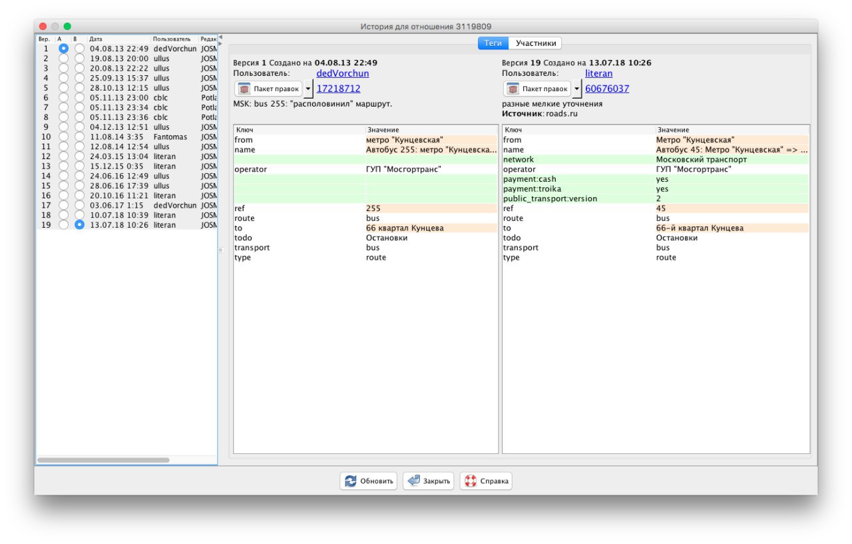Open help with the Справка button
This screenshot has width=852, height=544.
pyautogui.click(x=486, y=481)
